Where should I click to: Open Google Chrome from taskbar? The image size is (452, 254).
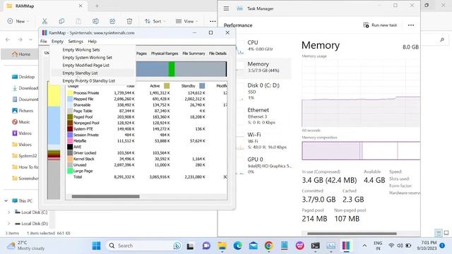(x=268, y=246)
